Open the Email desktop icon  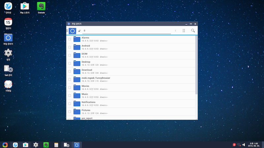tap(8, 85)
